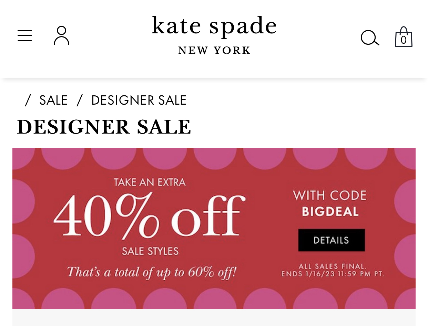Click the WITH CODE banner label
The width and height of the screenshot is (428, 326).
tap(330, 195)
